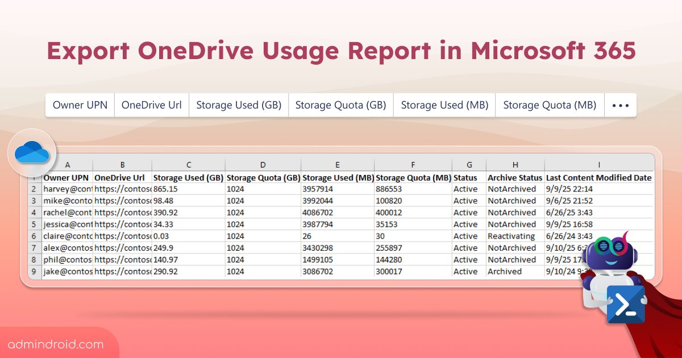Click the 9/9/25 22:14 date cell
Screen dimensions: 682x358
[x=598, y=189]
